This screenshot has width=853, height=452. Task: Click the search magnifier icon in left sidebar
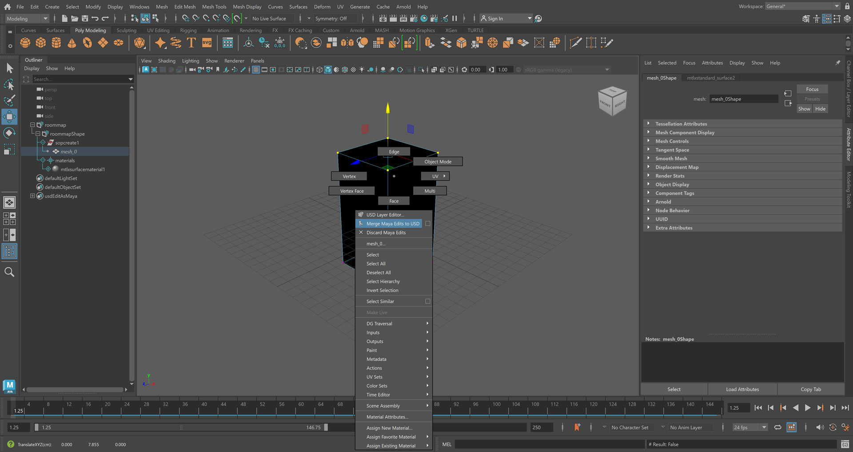pos(9,272)
